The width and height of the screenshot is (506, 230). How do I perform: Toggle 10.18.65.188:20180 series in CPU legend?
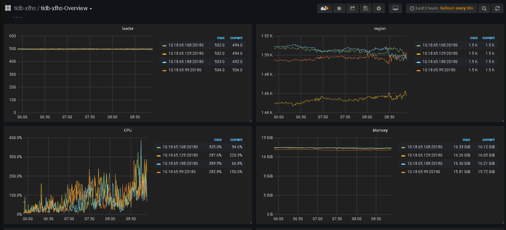[180, 164]
